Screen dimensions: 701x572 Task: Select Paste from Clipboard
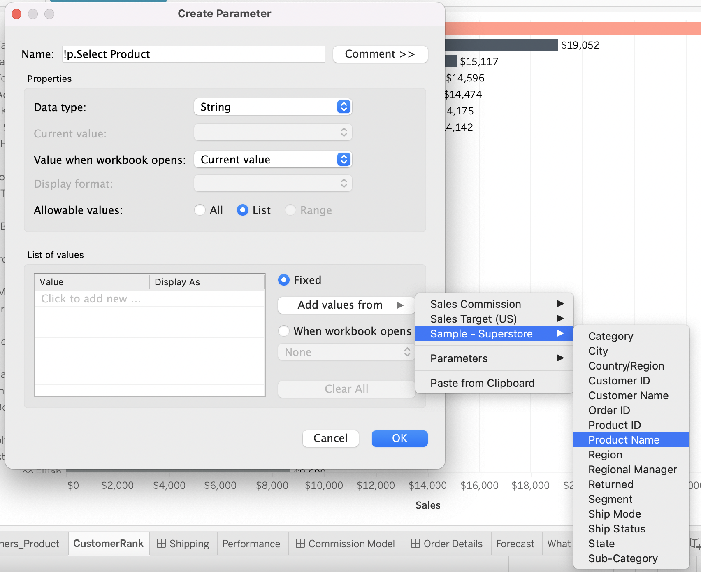pos(483,383)
